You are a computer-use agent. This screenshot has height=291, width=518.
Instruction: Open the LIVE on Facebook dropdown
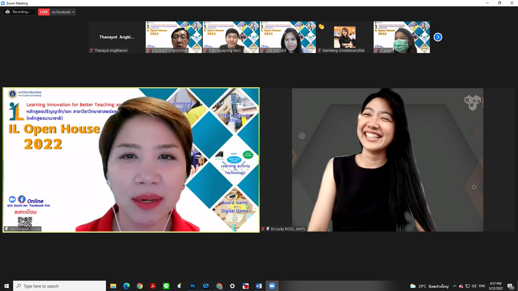(57, 12)
